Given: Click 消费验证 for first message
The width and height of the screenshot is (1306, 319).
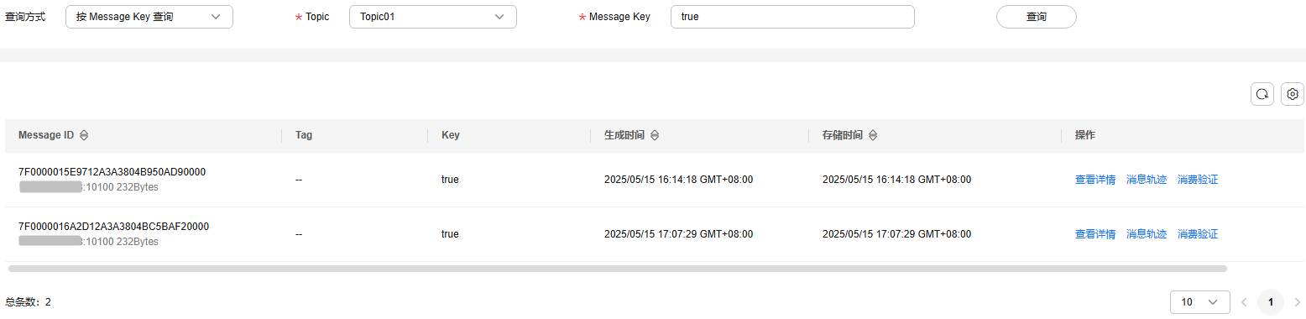Looking at the screenshot, I should pos(1198,180).
